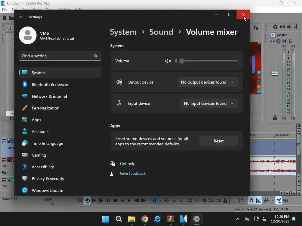The width and height of the screenshot is (302, 226).
Task: Click the muted speaker icon beside Volume
Action: 168,61
